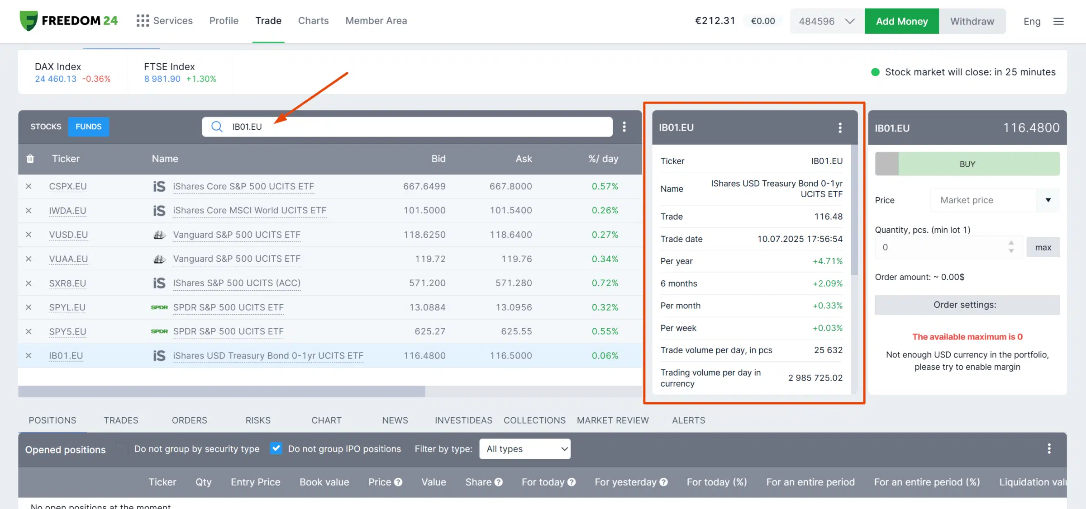Click the Share column help icon

pos(499,482)
